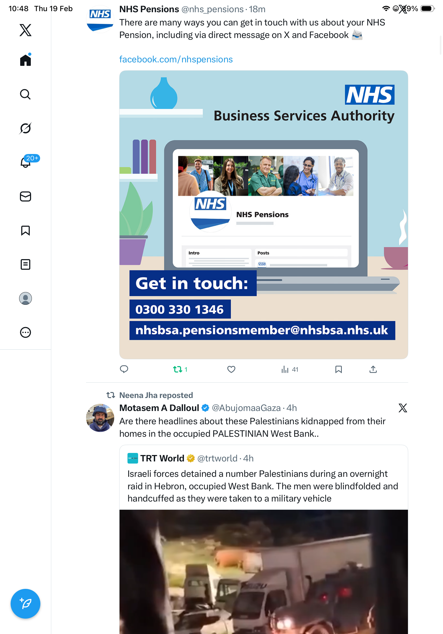View analytics showing 41 views
The width and height of the screenshot is (443, 634).
tap(289, 369)
